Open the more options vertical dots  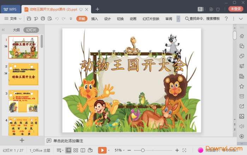[x=234, y=19]
